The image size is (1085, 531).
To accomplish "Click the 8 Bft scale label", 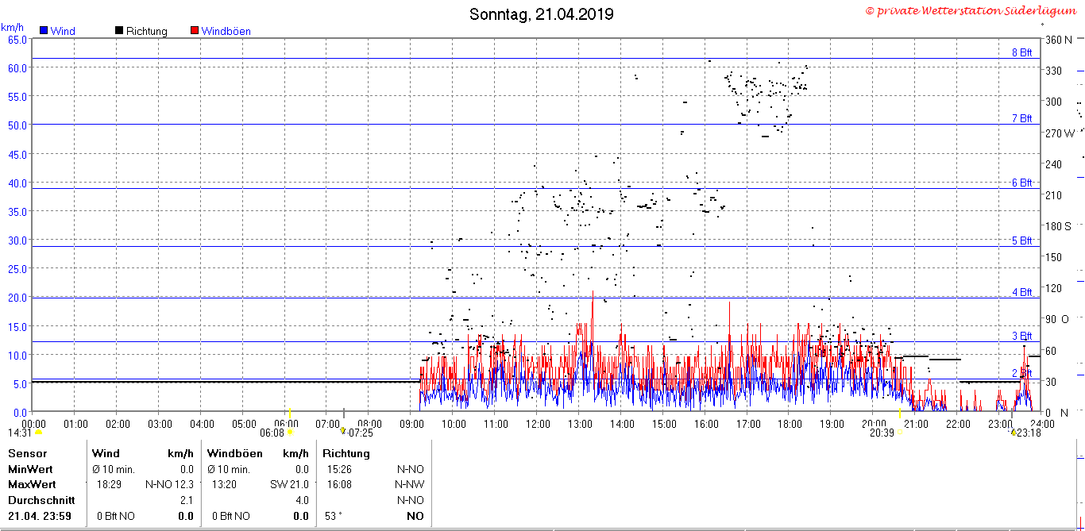I will click(1021, 52).
